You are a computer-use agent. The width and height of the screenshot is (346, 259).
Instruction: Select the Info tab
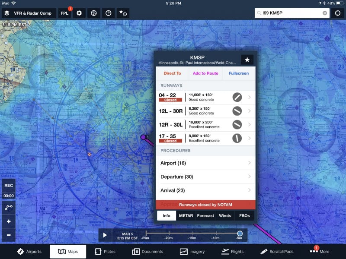pyautogui.click(x=167, y=215)
